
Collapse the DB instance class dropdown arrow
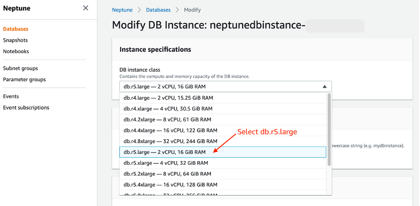click(x=325, y=87)
